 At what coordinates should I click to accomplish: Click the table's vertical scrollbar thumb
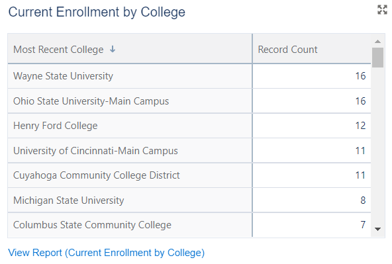coord(377,58)
